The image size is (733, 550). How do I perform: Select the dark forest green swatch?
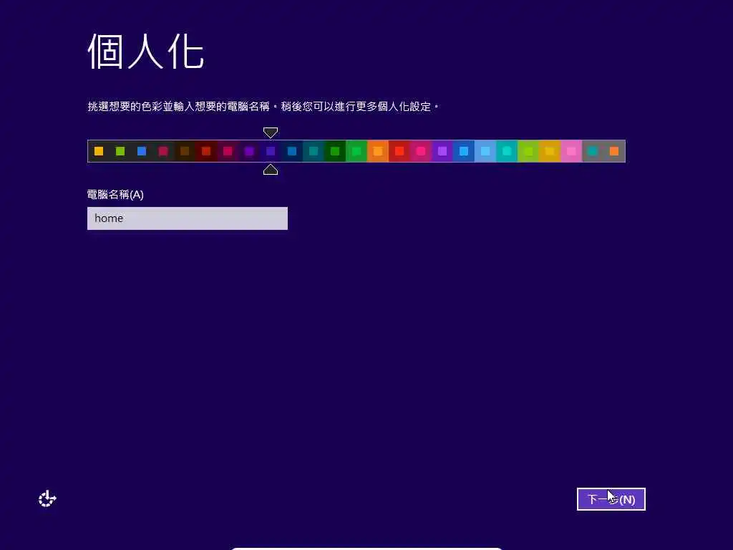tap(335, 151)
